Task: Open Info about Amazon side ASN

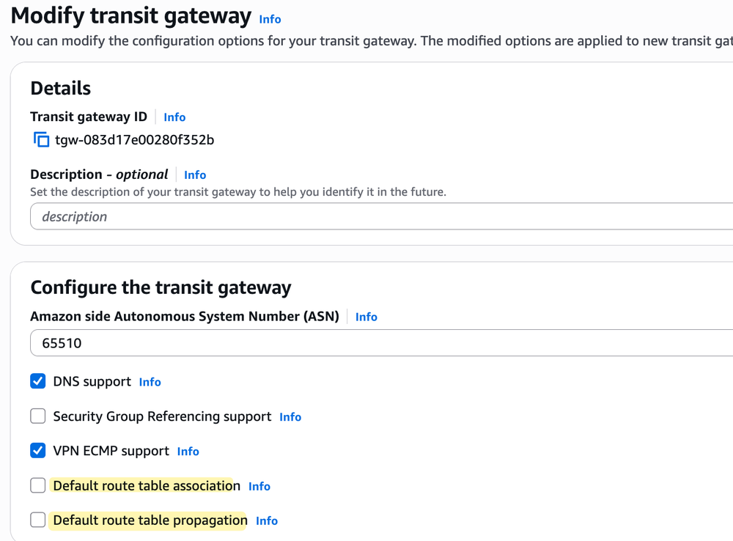Action: tap(366, 316)
